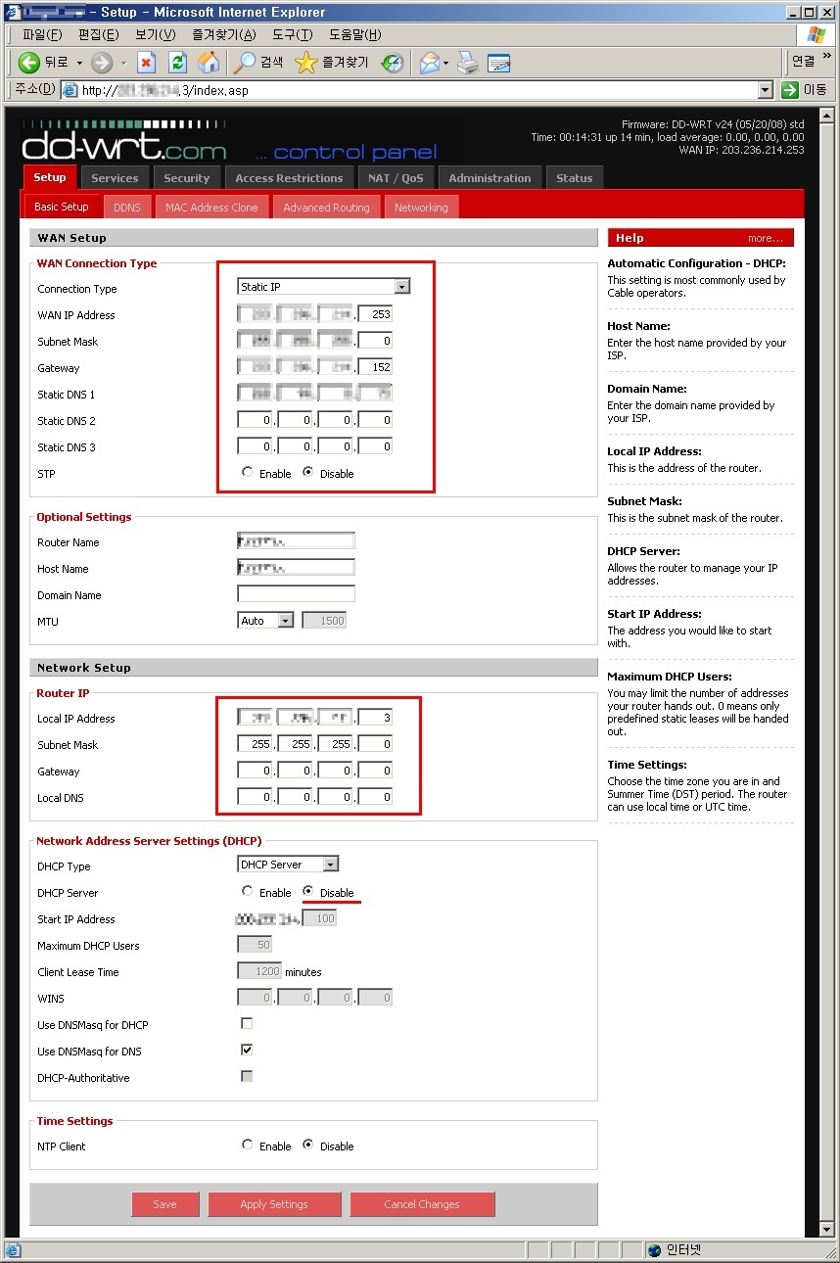
Task: Toggle Use DNSMasq for DHCP checkbox
Action: (x=247, y=1024)
